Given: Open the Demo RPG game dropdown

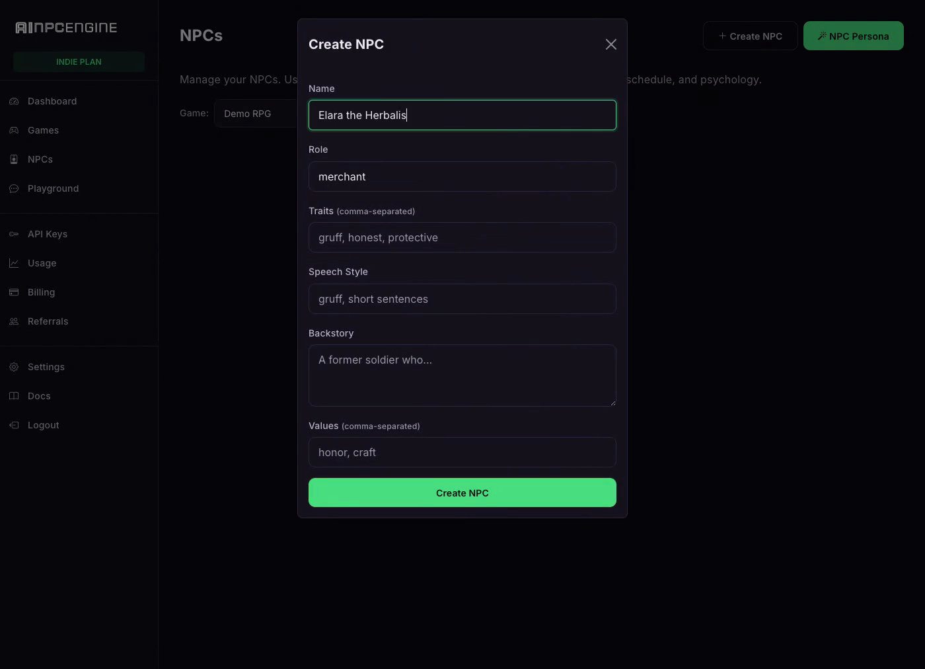Looking at the screenshot, I should (x=256, y=114).
